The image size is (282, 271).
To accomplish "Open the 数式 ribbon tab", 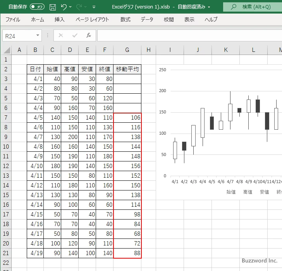I will pos(126,19).
